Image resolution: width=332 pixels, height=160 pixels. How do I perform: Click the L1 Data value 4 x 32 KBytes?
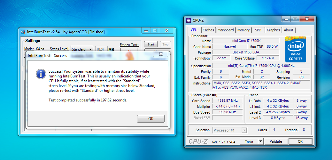coord(278,101)
